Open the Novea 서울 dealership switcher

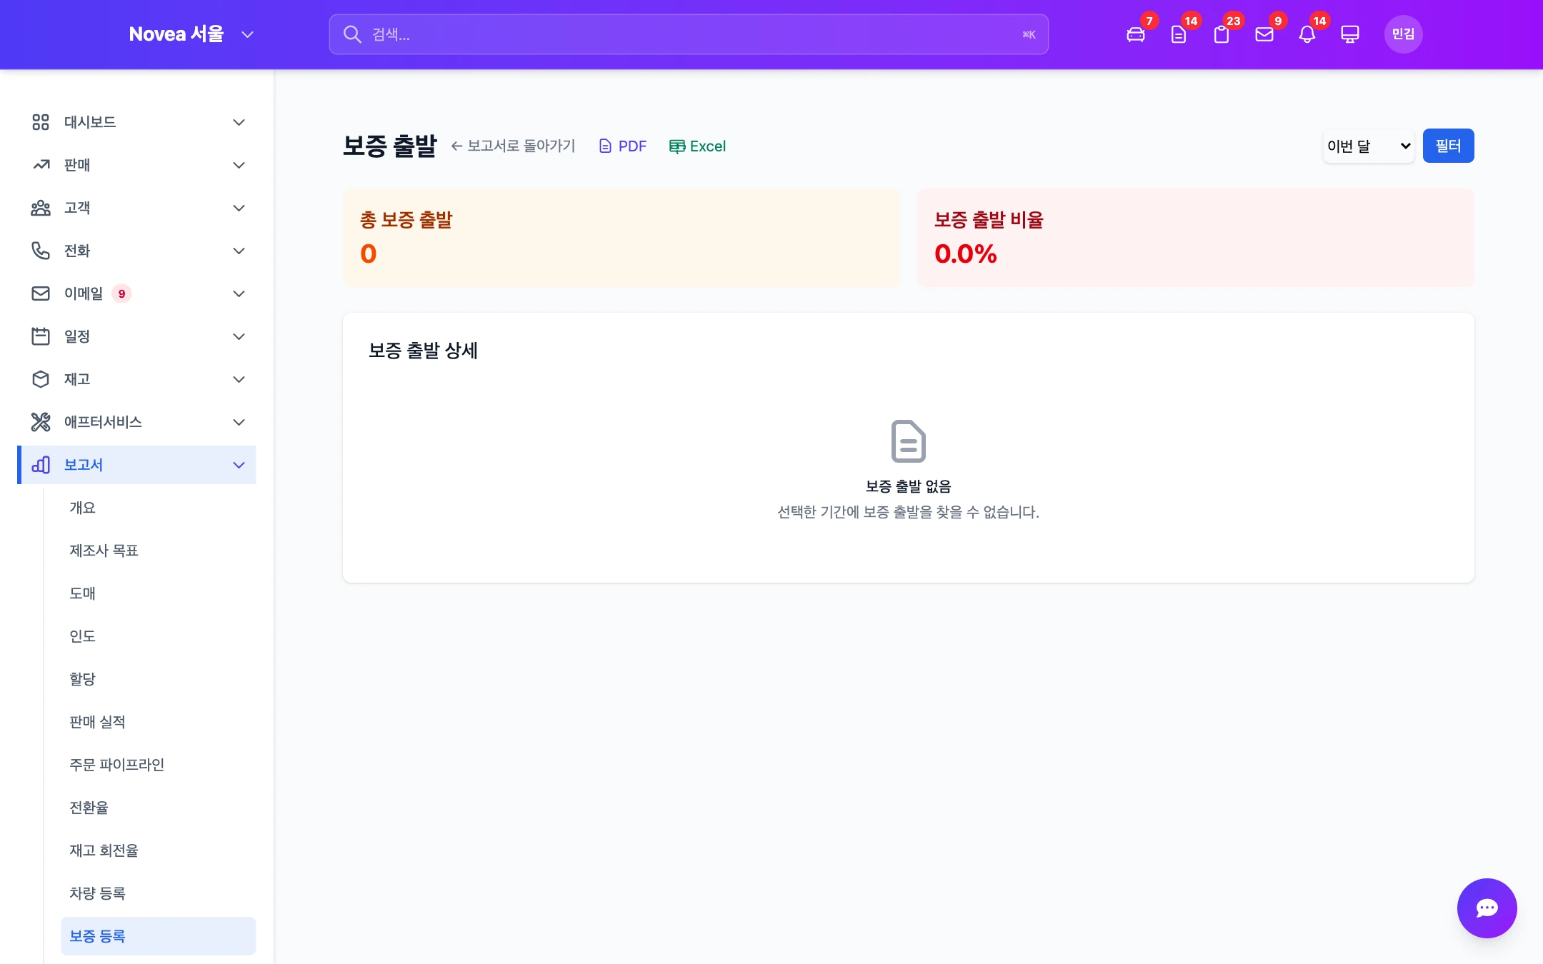coord(191,34)
